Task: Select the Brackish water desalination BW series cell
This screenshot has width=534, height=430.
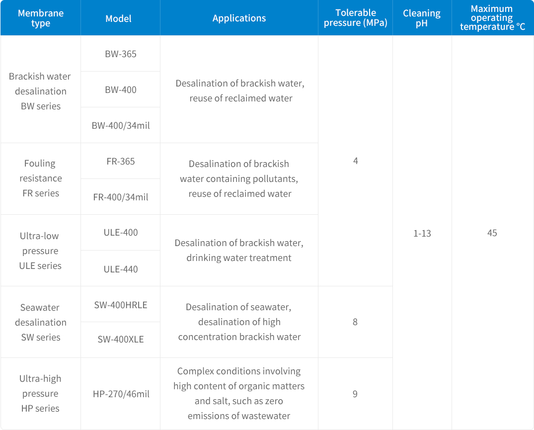Action: tap(40, 91)
